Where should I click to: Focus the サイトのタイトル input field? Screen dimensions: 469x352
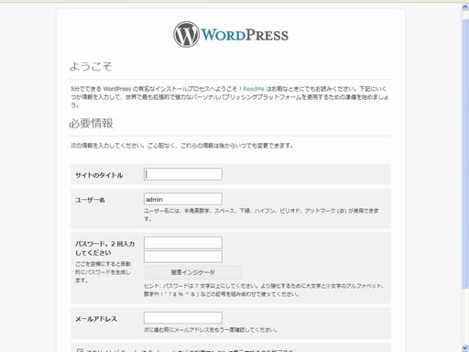(183, 174)
